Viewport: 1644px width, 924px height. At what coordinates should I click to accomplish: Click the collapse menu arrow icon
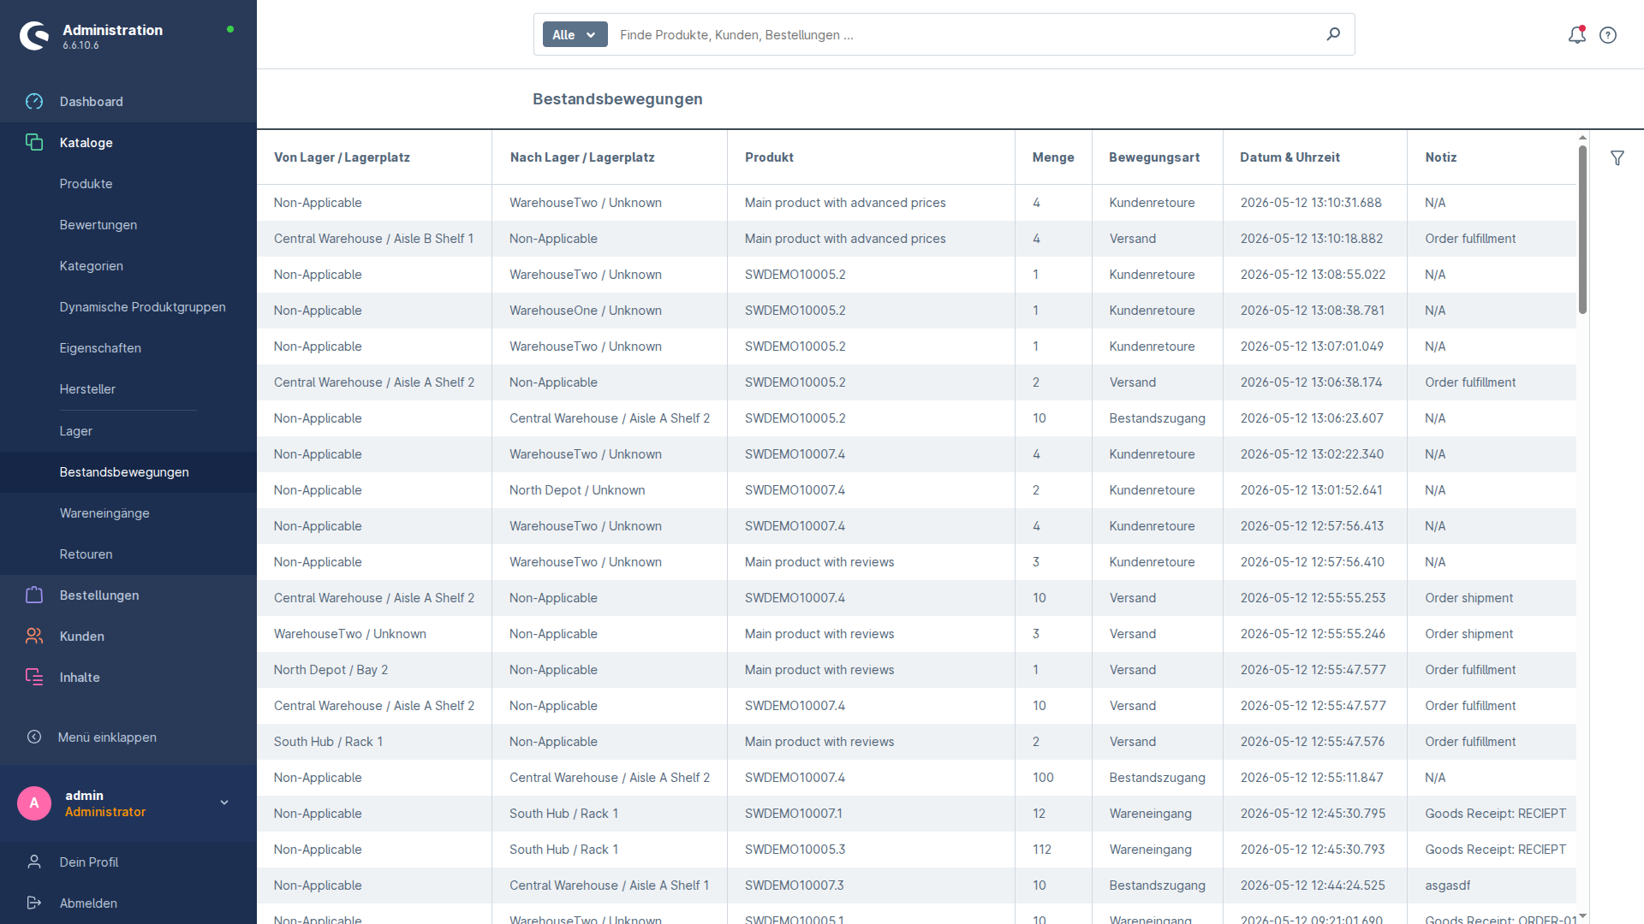[x=34, y=737]
